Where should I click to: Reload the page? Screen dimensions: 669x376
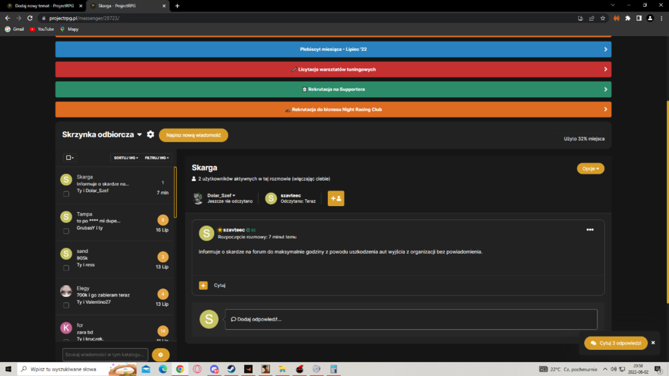(30, 18)
